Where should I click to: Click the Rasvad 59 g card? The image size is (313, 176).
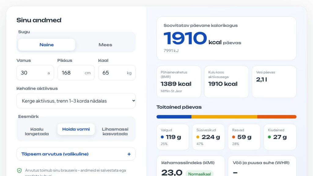tap(244, 137)
